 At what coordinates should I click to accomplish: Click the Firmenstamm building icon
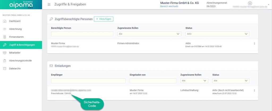(x=5, y=37)
